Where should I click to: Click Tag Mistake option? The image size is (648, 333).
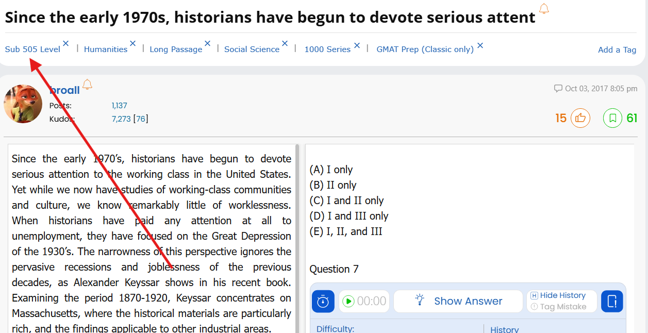point(562,307)
